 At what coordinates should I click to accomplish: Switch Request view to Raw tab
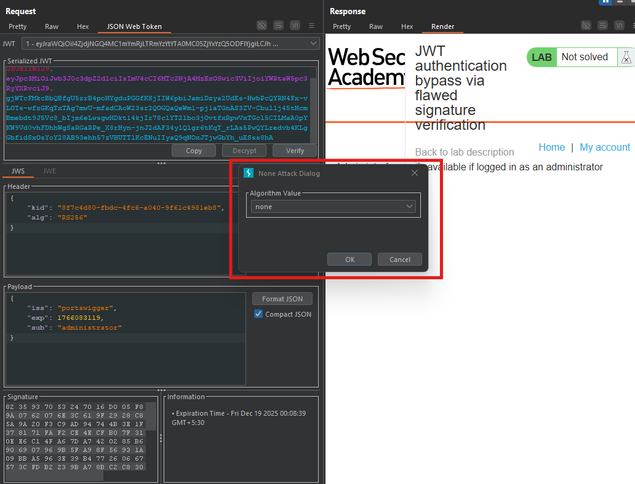tap(52, 26)
